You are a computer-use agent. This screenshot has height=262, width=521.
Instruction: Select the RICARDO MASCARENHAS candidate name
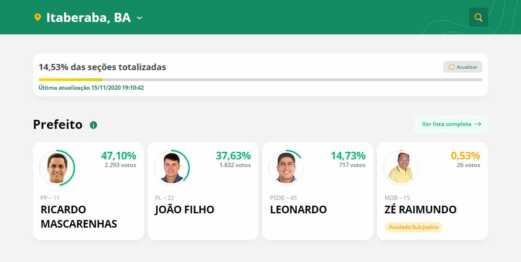click(x=79, y=217)
